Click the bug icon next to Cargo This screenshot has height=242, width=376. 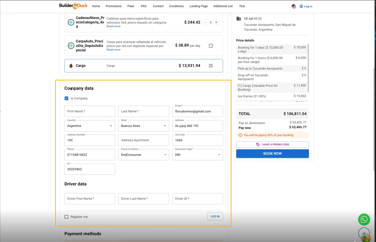[x=71, y=66]
